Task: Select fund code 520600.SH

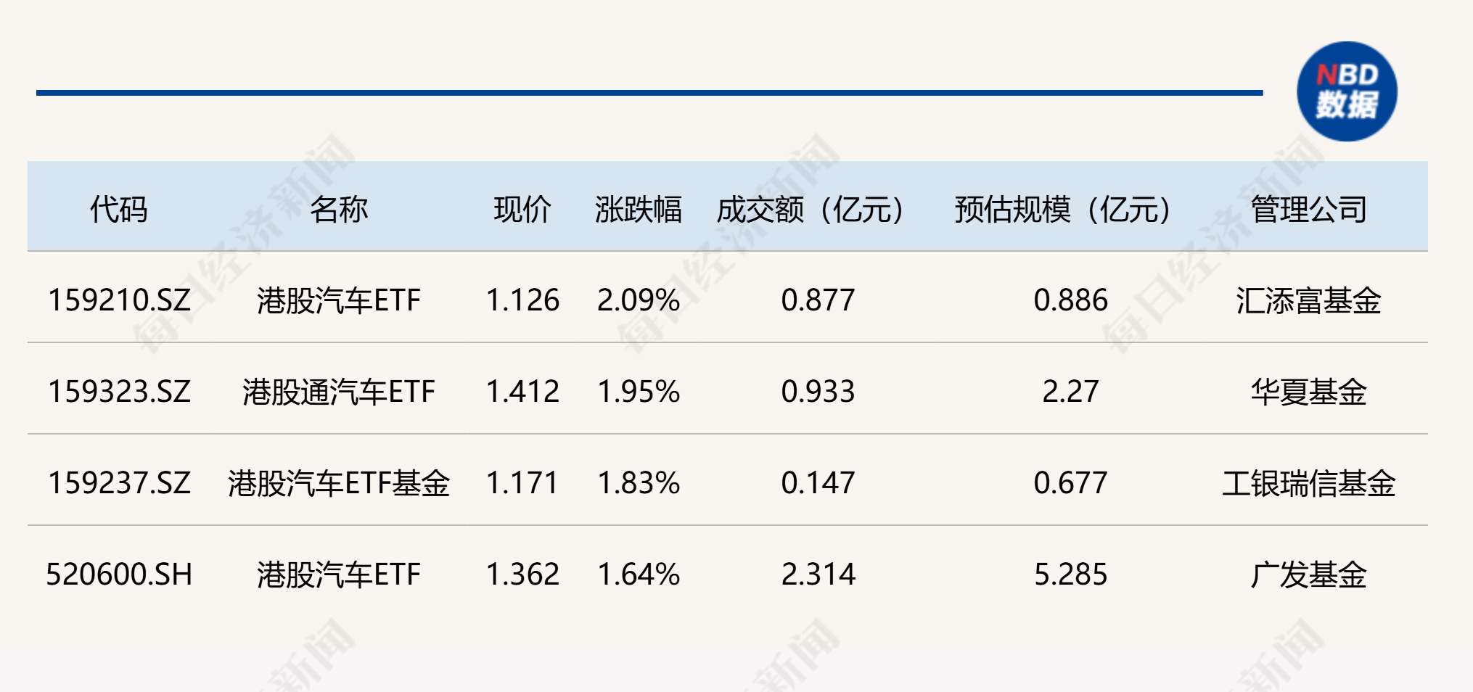Action: (x=119, y=574)
